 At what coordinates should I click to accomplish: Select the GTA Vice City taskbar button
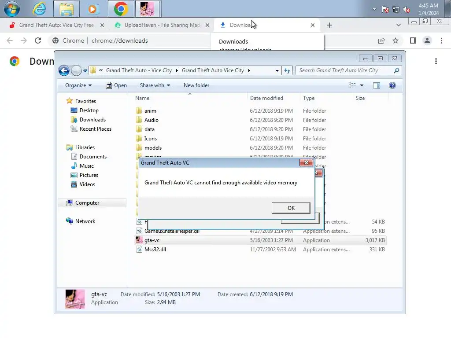(147, 9)
